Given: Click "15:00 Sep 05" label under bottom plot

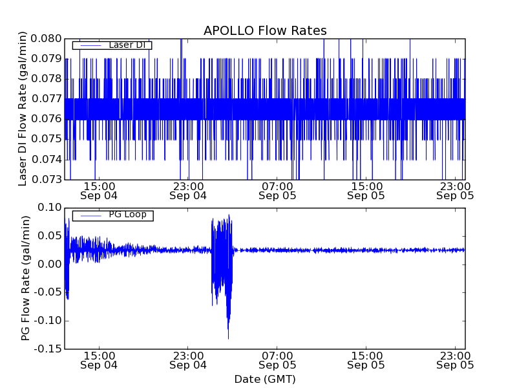Looking at the screenshot, I should (x=366, y=360).
